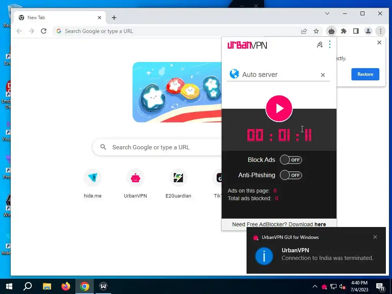The image size is (392, 294).
Task: Toggle the Block Ads switch
Action: [x=291, y=160]
